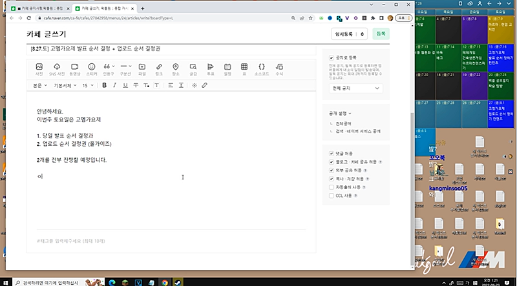Insert a quotation block (인용구)

coord(109,70)
